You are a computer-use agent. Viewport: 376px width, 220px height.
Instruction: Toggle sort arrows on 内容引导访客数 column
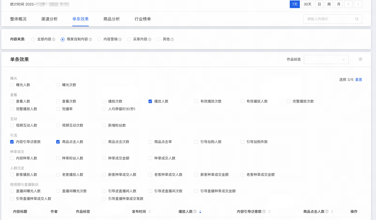pos(269,212)
